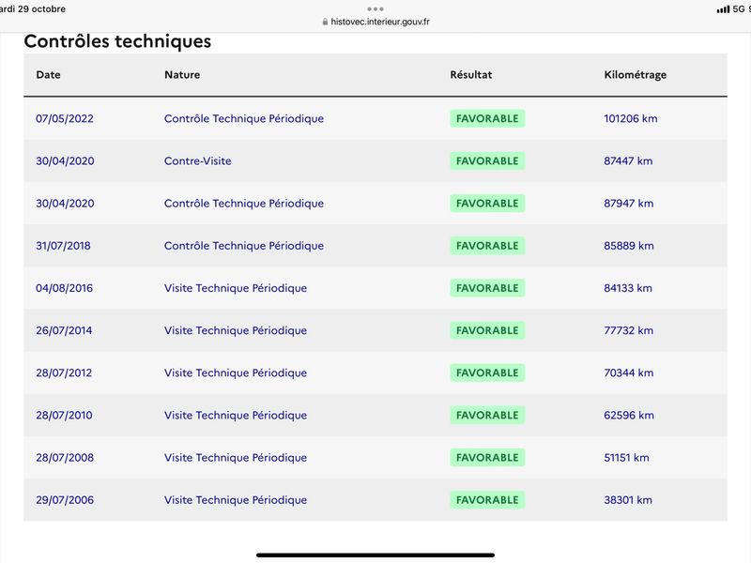Select the Contre-Visite entry
Image resolution: width=751 pixels, height=563 pixels.
click(198, 160)
